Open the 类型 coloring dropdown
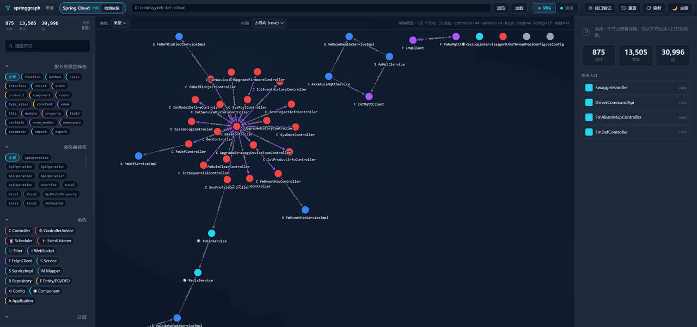The image size is (697, 327). tap(120, 23)
